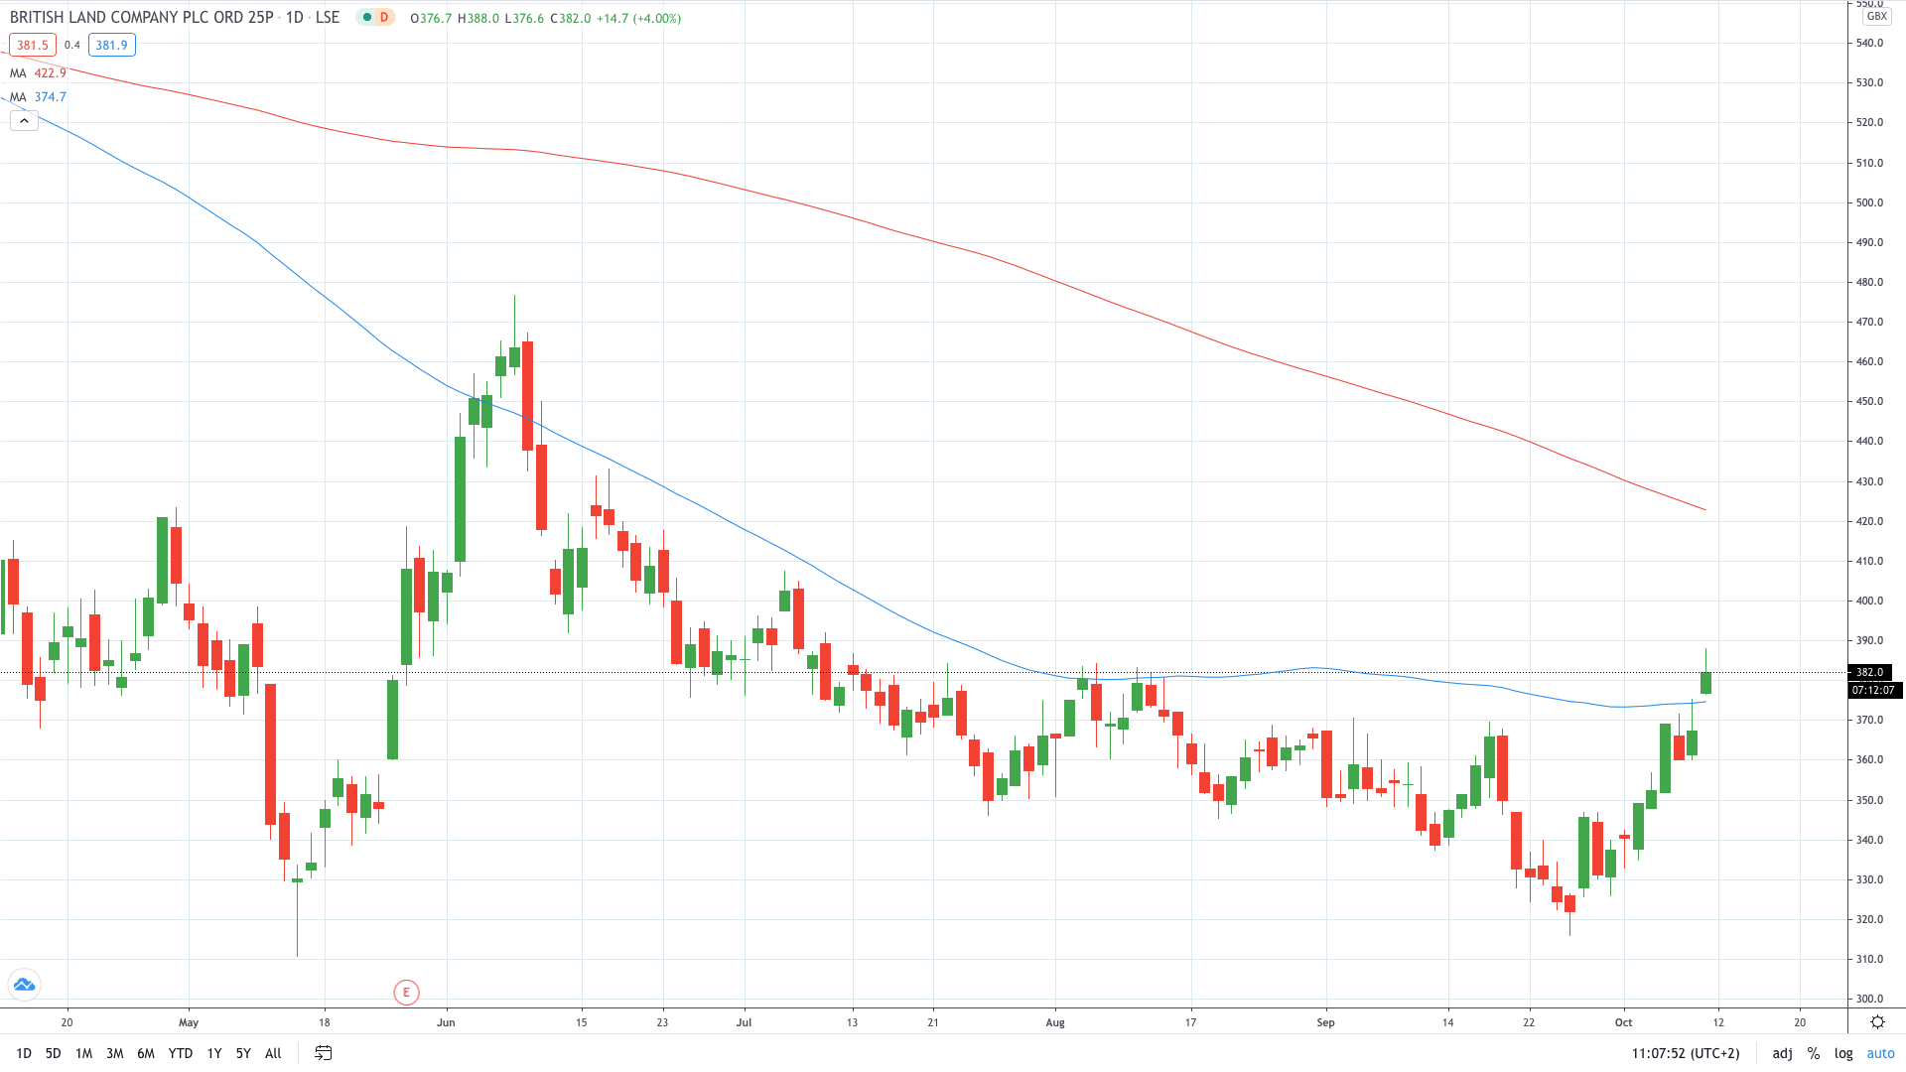Select the 5D time range

click(x=54, y=1053)
